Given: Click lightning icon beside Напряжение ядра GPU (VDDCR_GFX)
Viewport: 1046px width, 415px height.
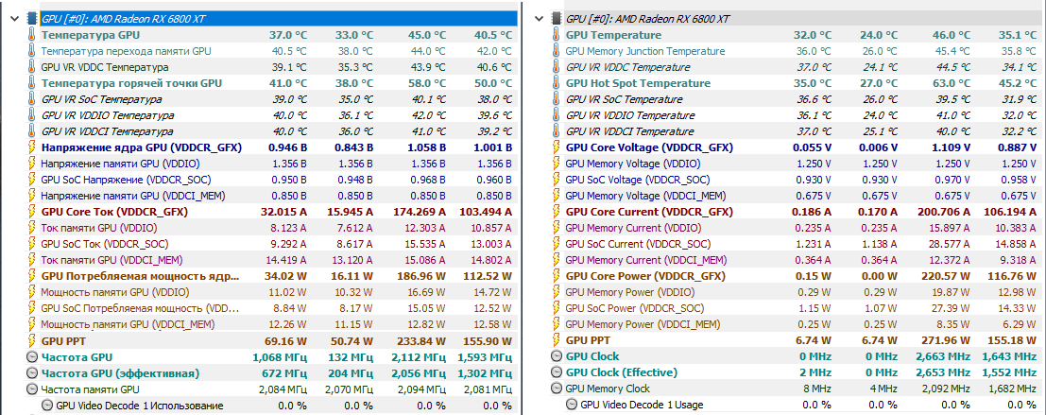Looking at the screenshot, I should click(31, 147).
